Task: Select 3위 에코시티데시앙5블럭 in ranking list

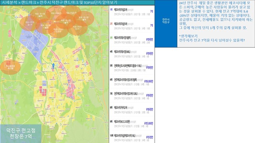Action: coord(132,40)
